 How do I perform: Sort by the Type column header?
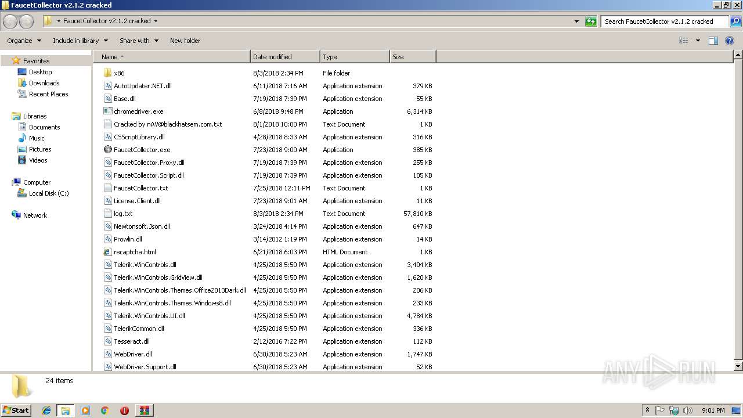(x=355, y=57)
